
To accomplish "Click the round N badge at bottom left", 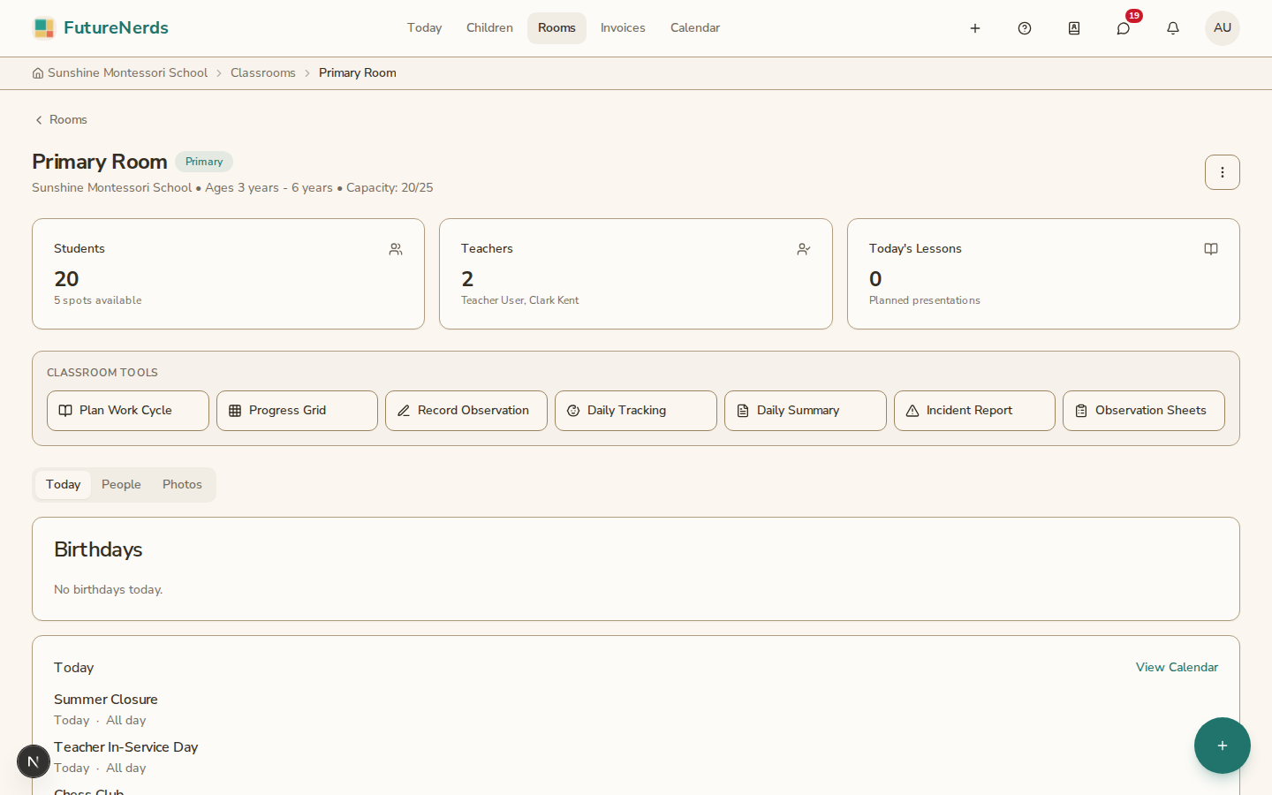I will click(34, 761).
